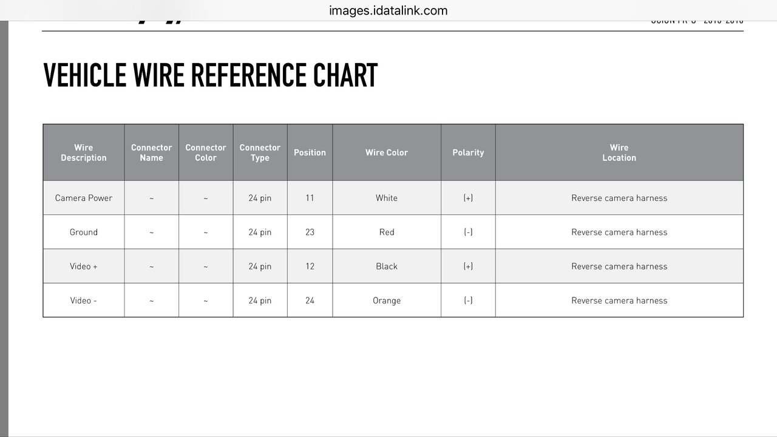The image size is (777, 437).
Task: Select the Video + row label
Action: coord(84,266)
